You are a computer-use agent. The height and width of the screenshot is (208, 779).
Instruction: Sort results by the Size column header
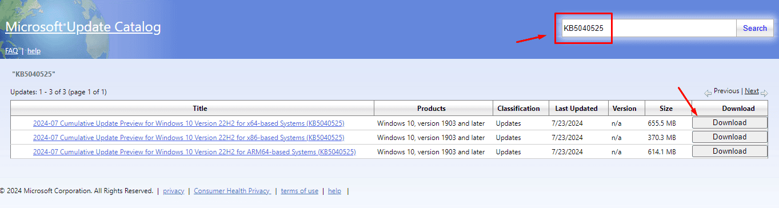666,108
